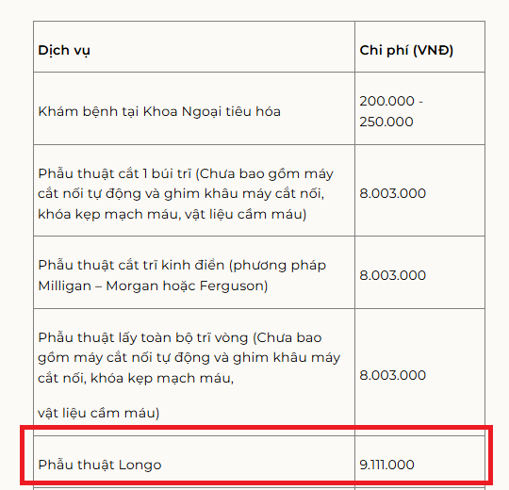509x490 pixels.
Task: Click the 'khóa kẹp mạch máu, vật liệu cầm máu)' line
Action: (172, 214)
